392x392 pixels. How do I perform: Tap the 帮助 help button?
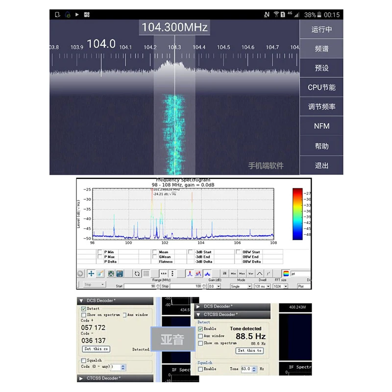click(321, 146)
